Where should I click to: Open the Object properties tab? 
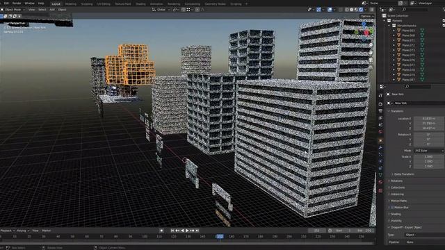(380, 140)
